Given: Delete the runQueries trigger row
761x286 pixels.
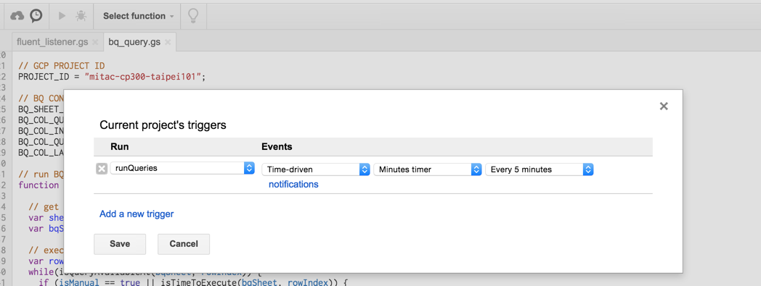Looking at the screenshot, I should [x=102, y=169].
